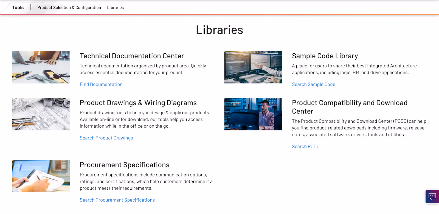The image size is (439, 214).
Task: Click the Technical Documentation Center thumbnail
Action: click(41, 67)
